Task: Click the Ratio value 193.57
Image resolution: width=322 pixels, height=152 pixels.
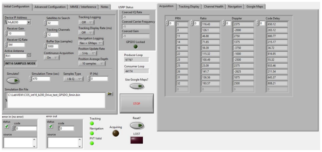Action: (210, 84)
